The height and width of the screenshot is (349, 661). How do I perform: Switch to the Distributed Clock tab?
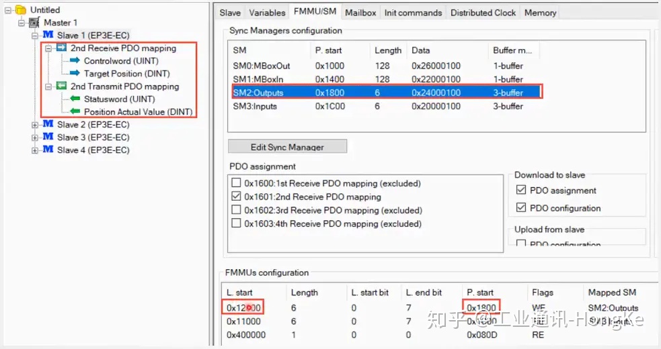(483, 13)
